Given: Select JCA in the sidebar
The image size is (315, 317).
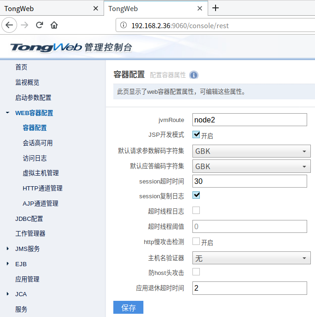Looking at the screenshot, I should tap(21, 294).
